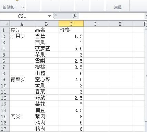Select row 9 header
Viewport: 147px width, 132px height.
tap(4, 80)
